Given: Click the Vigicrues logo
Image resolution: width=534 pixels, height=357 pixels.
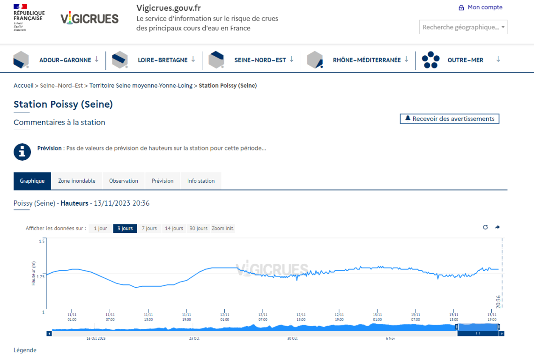Looking at the screenshot, I should point(89,18).
